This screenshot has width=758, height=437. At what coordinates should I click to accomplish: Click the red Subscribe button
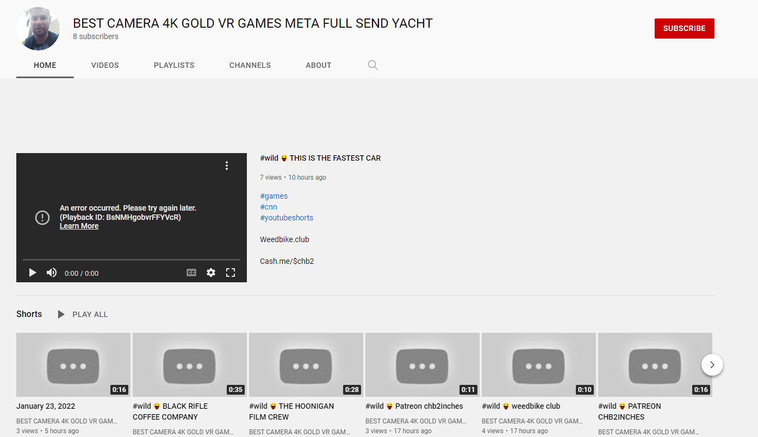685,28
